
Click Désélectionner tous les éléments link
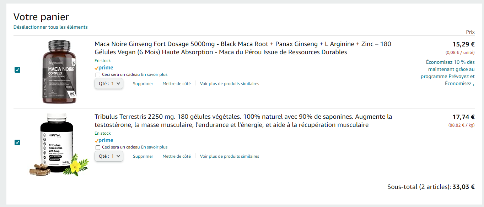point(50,27)
